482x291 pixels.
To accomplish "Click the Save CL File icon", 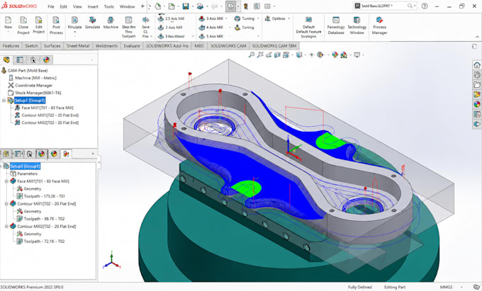I will [x=146, y=21].
